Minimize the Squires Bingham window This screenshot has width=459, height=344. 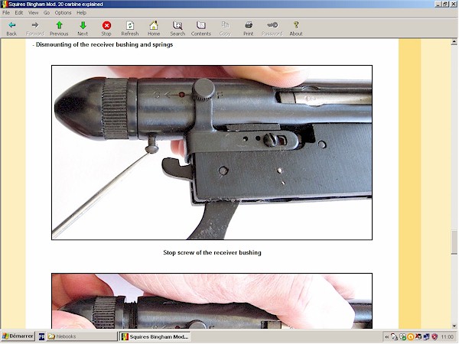438,4
